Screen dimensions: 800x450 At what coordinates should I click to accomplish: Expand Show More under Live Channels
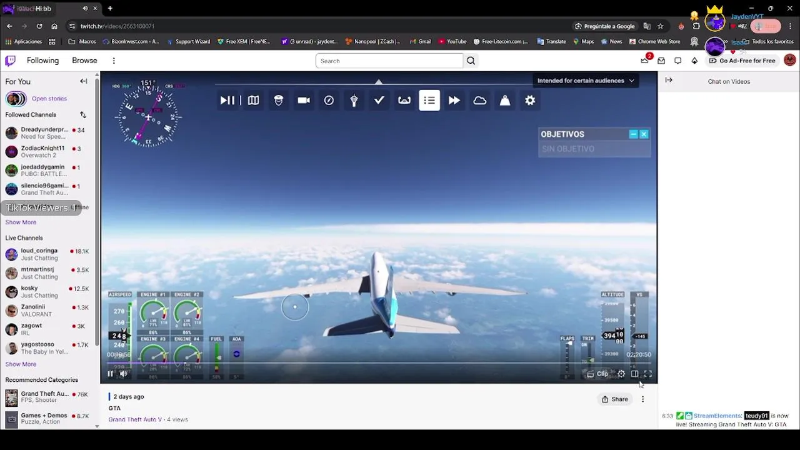(x=21, y=364)
